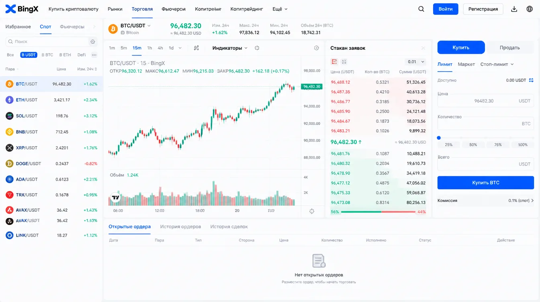Open the История ордеров tab
540x302 pixels.
[180, 226]
